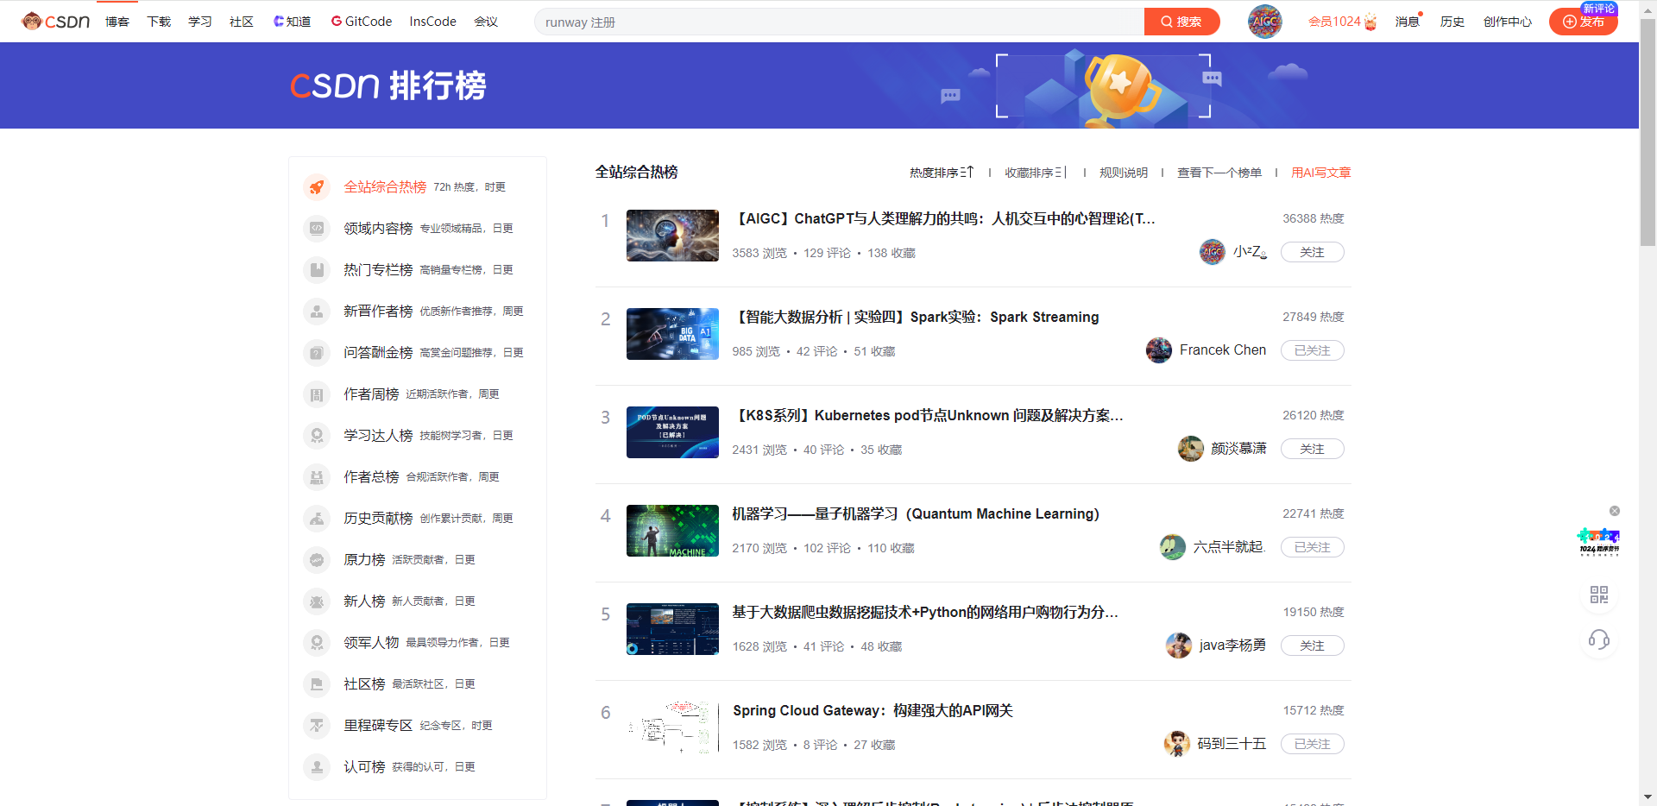This screenshot has width=1657, height=806.
Task: Follow author 小Z with 关注 button
Action: click(x=1312, y=252)
